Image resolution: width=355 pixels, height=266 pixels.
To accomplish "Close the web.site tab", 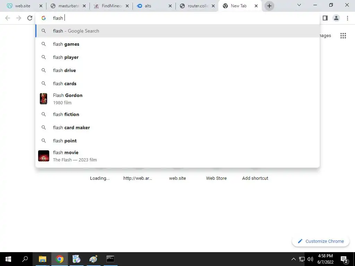I will coord(41,6).
